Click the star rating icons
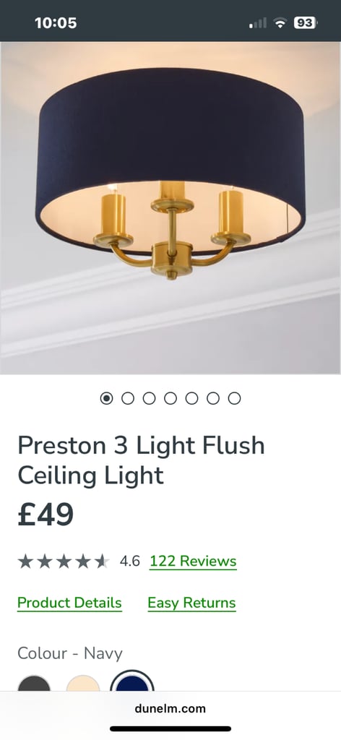 [x=63, y=561]
